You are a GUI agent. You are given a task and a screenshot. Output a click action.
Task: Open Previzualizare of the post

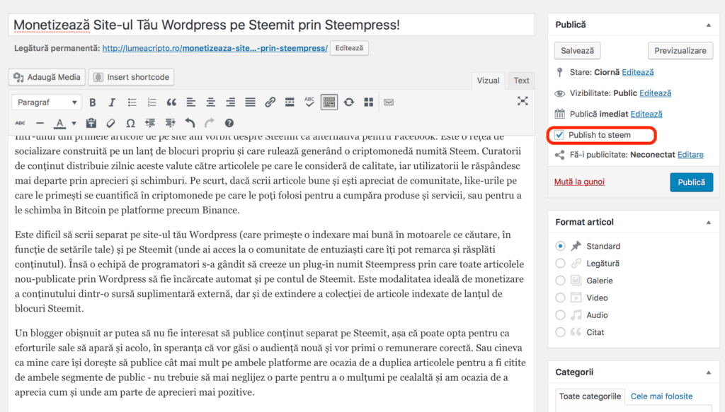click(x=680, y=51)
